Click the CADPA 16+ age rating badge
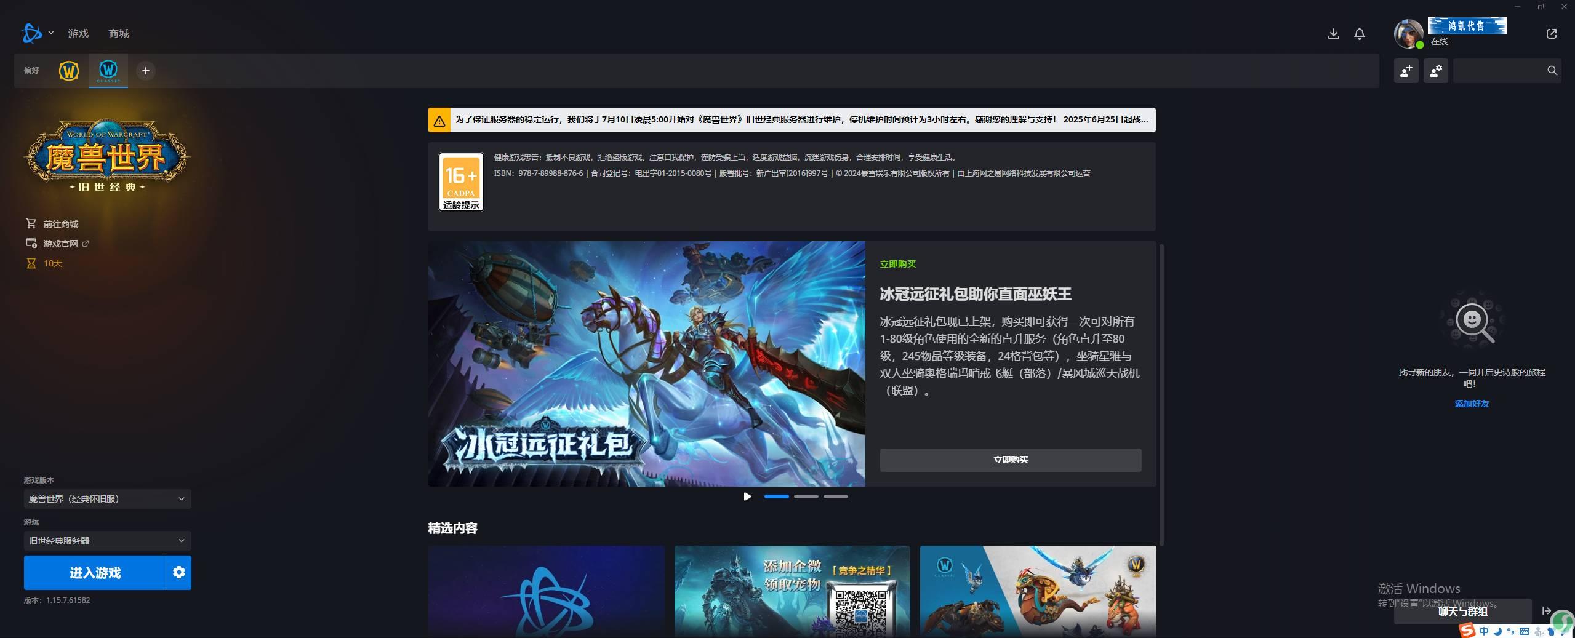The width and height of the screenshot is (1575, 638). [x=461, y=182]
